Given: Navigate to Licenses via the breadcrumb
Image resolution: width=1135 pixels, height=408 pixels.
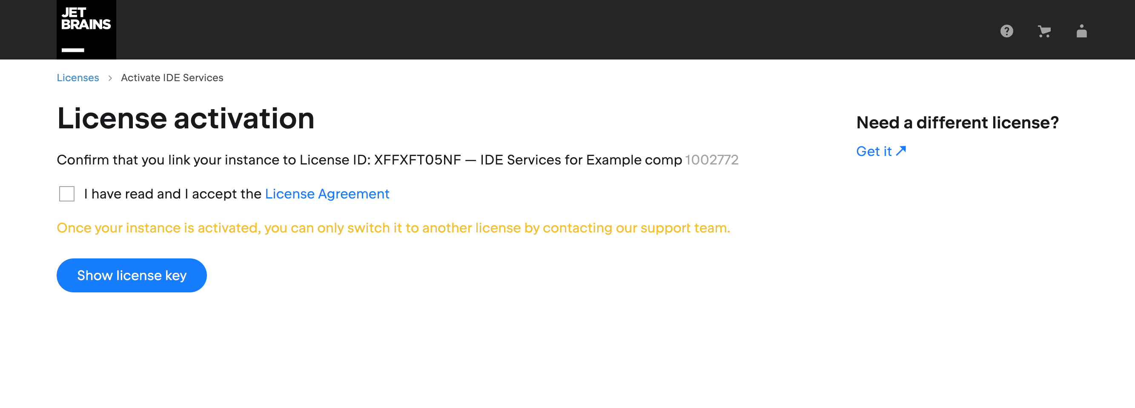Looking at the screenshot, I should (x=77, y=77).
